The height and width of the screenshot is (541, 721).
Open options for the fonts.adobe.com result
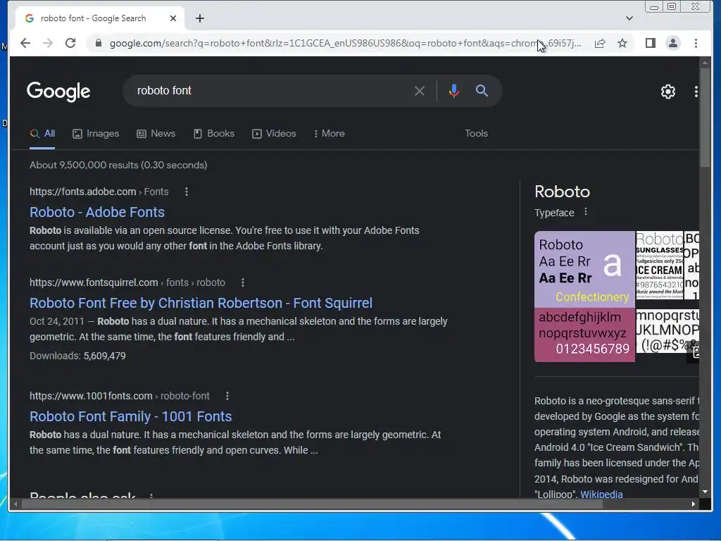pos(186,192)
